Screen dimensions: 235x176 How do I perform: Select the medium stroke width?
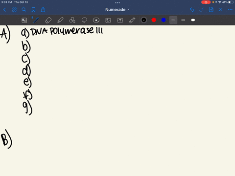click(183, 20)
